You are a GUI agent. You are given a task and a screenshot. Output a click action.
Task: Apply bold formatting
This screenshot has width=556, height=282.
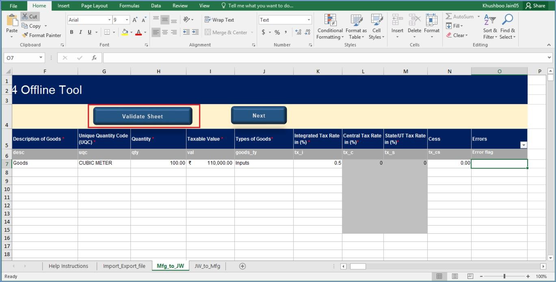(71, 32)
